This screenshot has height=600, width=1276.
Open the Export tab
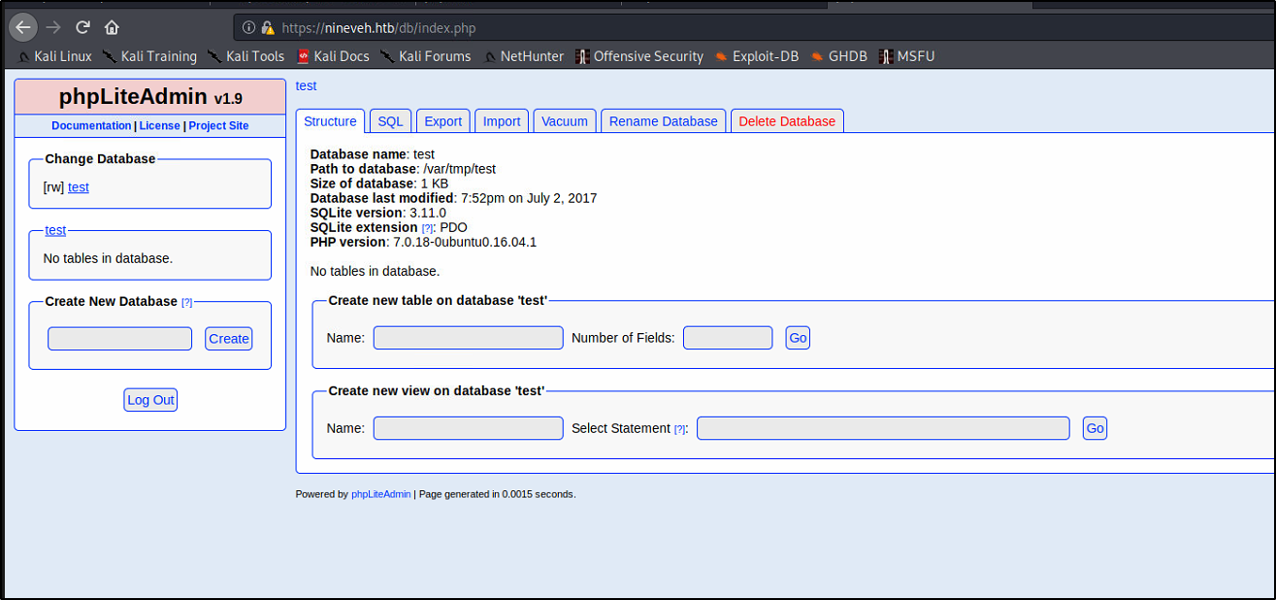(443, 121)
